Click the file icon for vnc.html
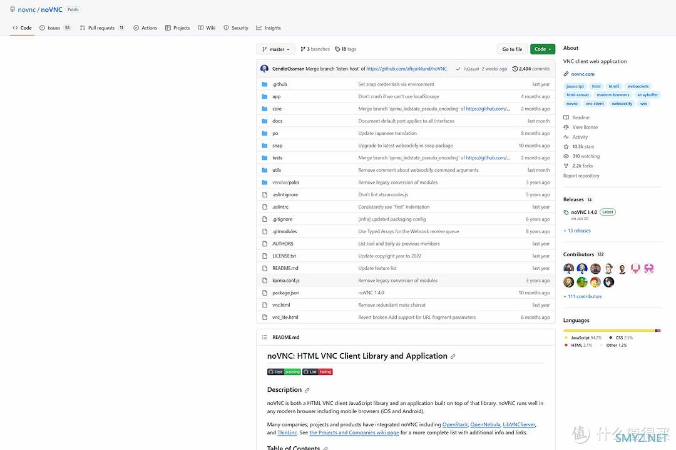 tap(265, 305)
